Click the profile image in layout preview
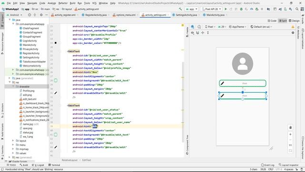Screen dimensions: 305x172 pos(243,64)
